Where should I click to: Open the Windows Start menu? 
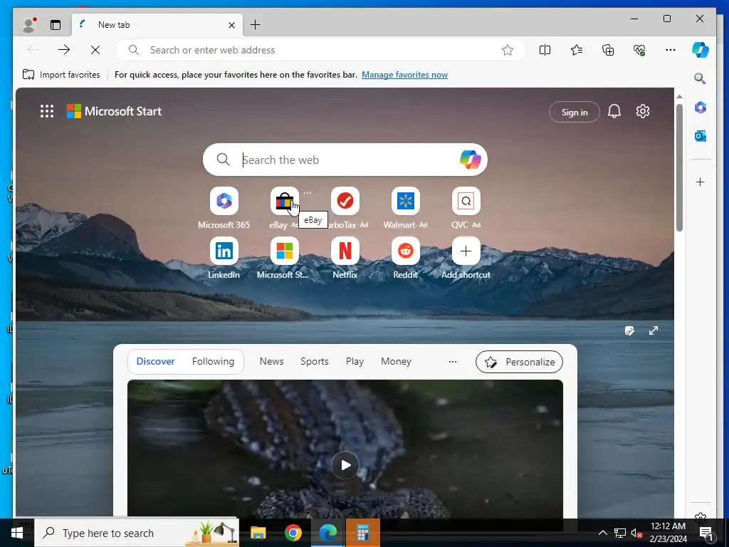click(x=17, y=533)
